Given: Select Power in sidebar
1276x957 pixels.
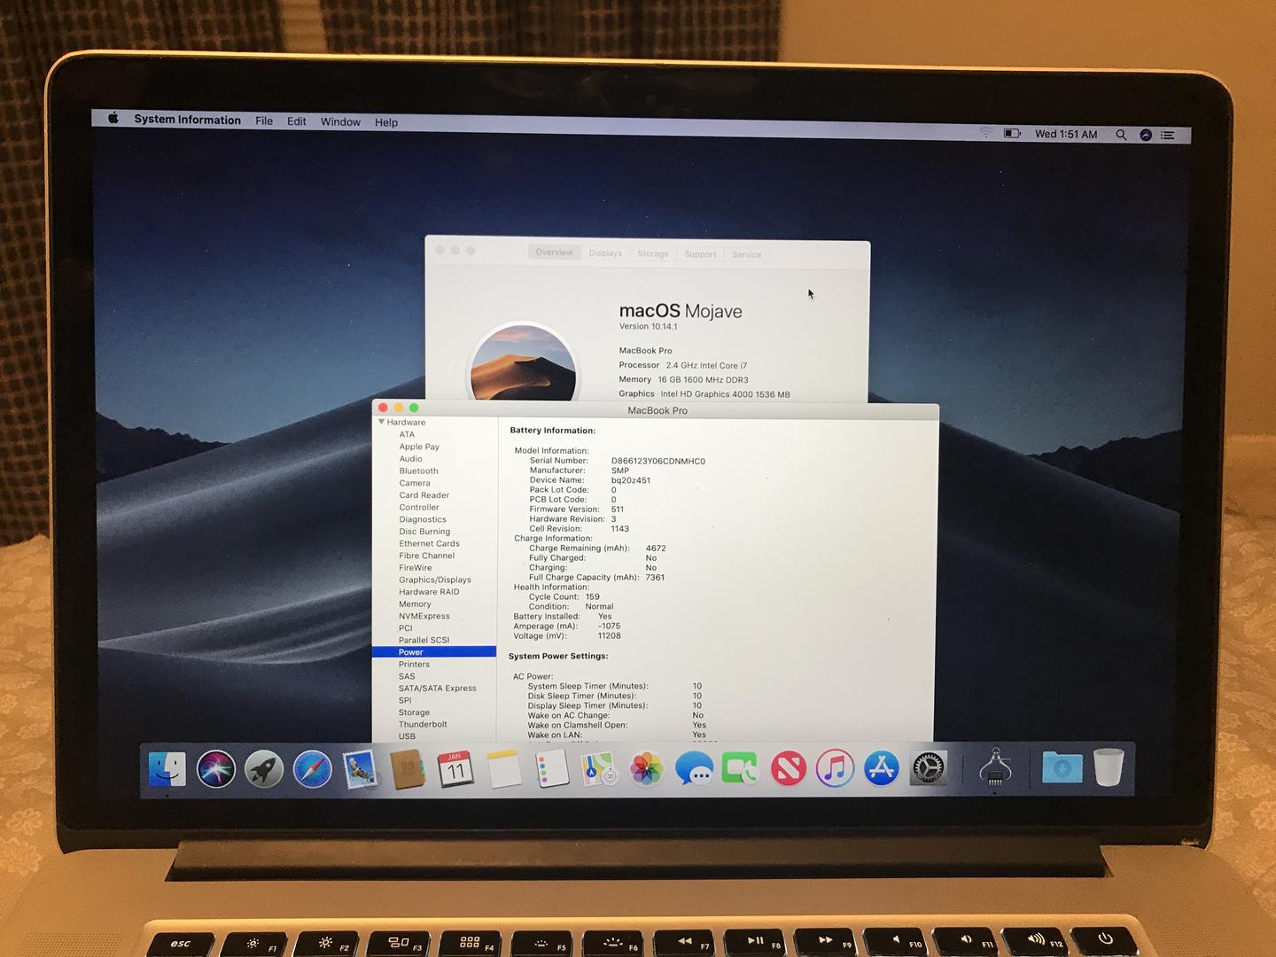Looking at the screenshot, I should [434, 652].
